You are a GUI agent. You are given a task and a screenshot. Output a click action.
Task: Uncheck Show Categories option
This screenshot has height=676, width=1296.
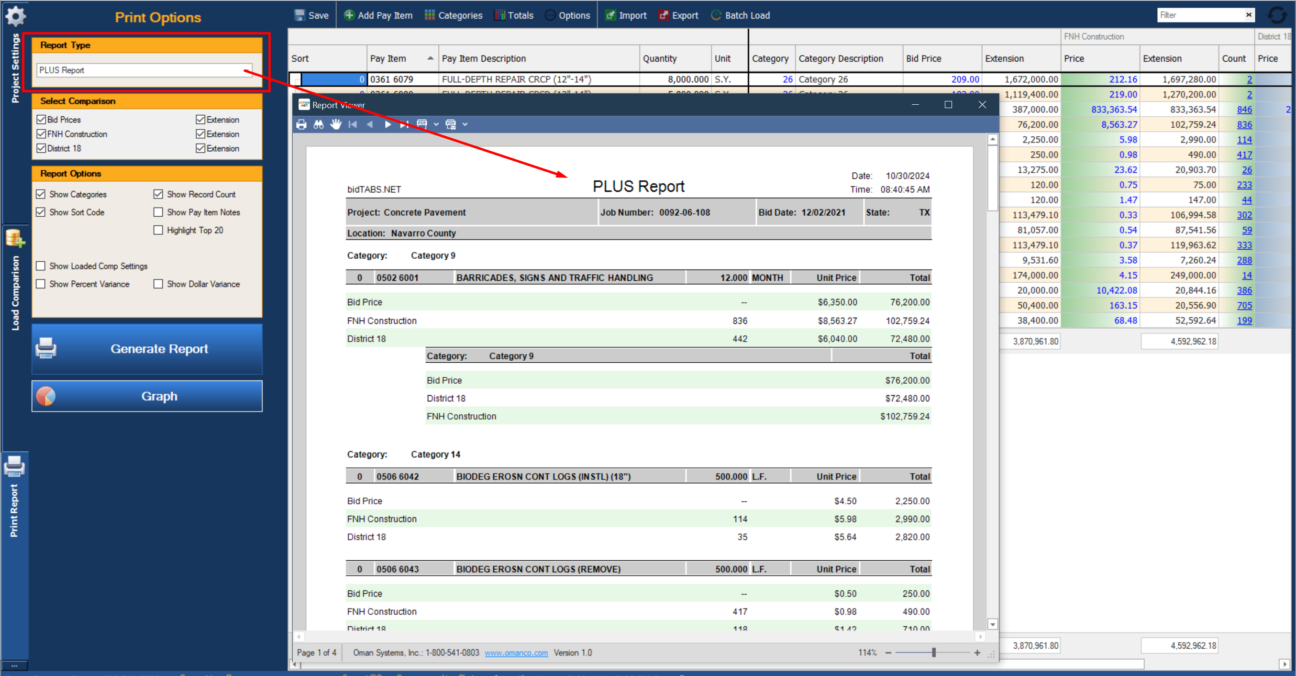pos(41,194)
